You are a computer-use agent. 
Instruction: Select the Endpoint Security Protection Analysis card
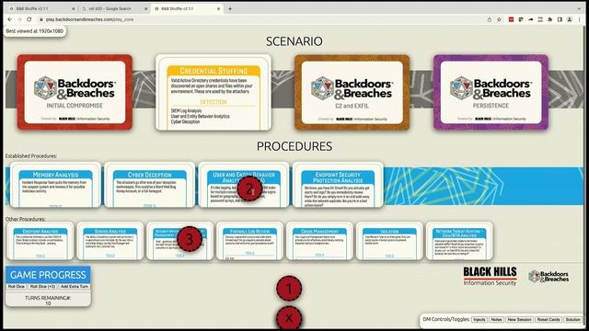[x=338, y=185]
